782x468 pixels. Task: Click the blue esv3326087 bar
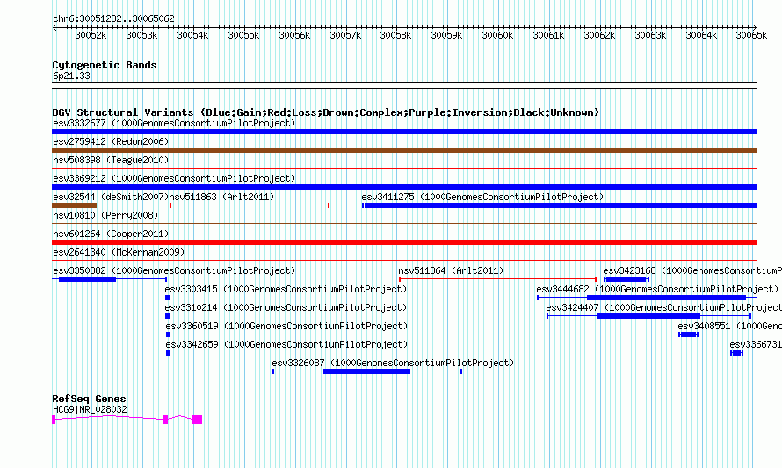coord(366,371)
